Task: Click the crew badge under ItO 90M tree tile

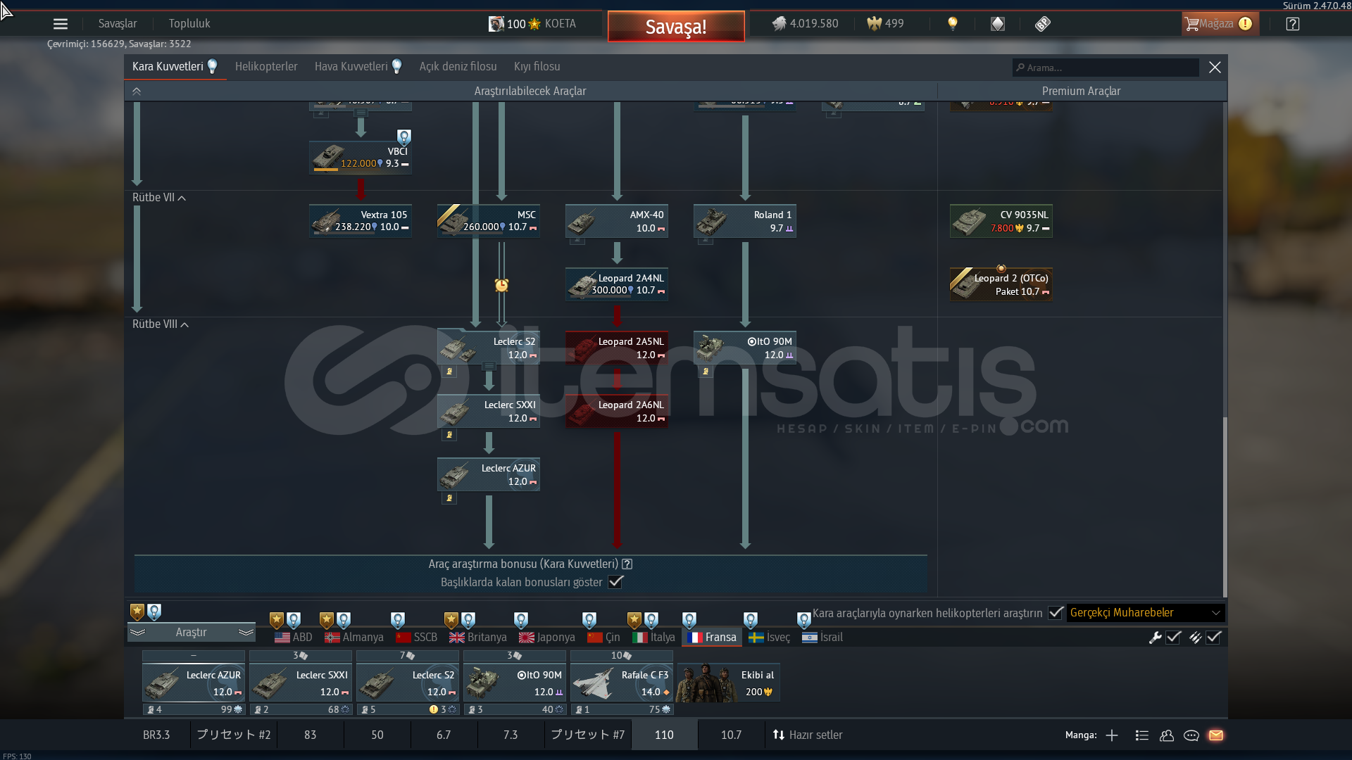Action: click(706, 372)
